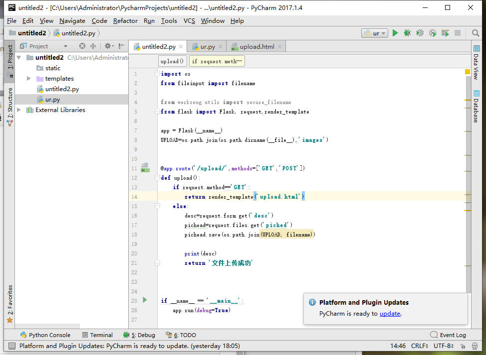This screenshot has height=355, width=486.
Task: Select the static folder
Action: tap(52, 68)
